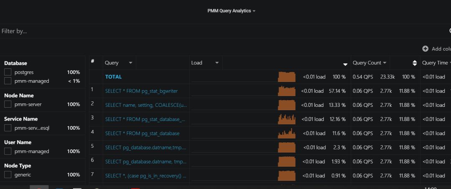
Task: Open the SELECT name, setting, COALESCE query
Action: click(x=146, y=105)
